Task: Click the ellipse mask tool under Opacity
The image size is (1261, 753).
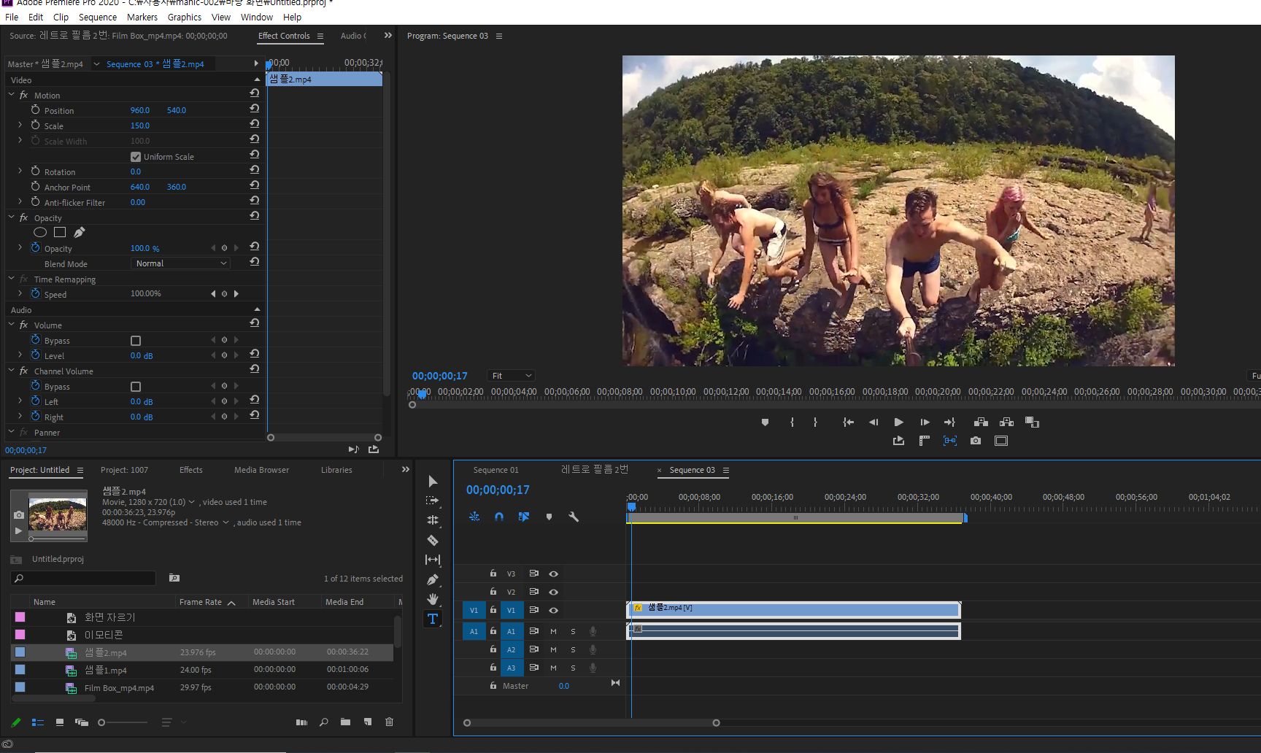Action: pos(40,233)
